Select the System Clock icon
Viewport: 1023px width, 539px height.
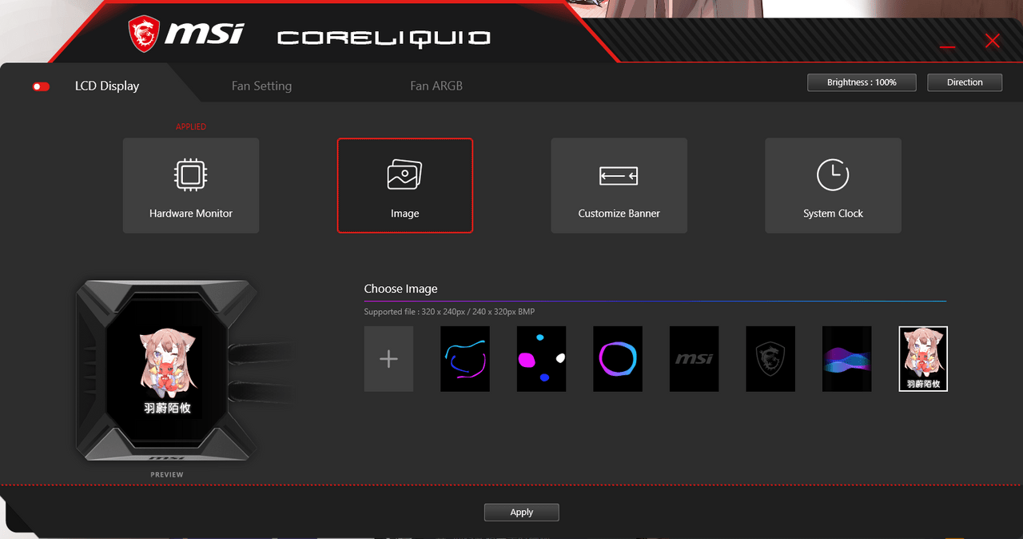pyautogui.click(x=833, y=174)
